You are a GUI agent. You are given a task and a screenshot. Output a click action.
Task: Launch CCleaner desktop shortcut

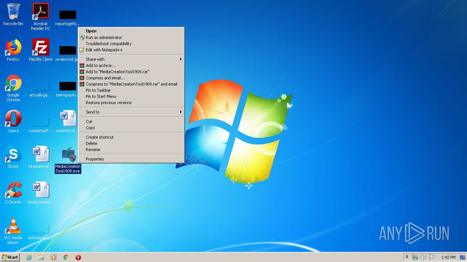(13, 193)
